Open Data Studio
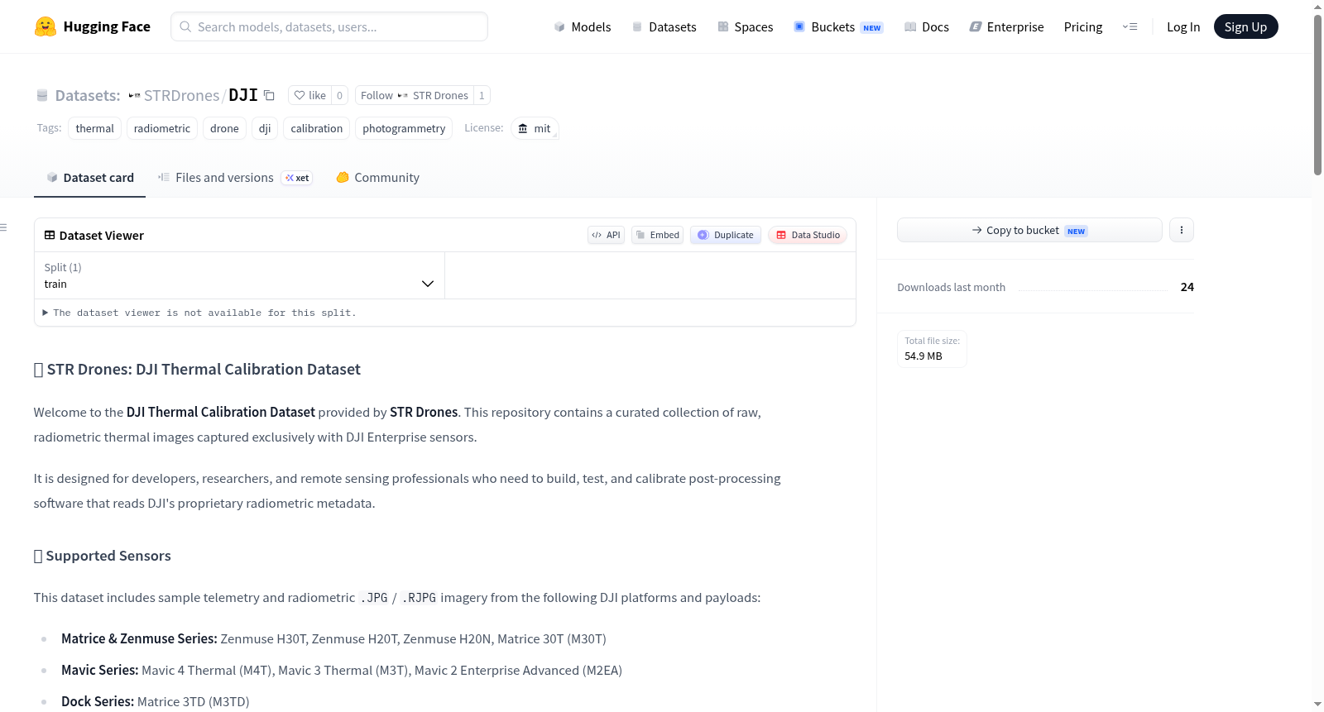 [808, 235]
